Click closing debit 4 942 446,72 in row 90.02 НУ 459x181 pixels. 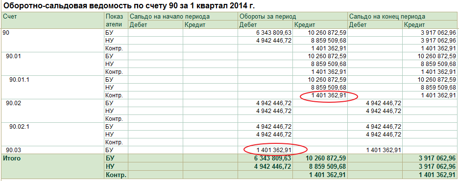tap(383, 111)
